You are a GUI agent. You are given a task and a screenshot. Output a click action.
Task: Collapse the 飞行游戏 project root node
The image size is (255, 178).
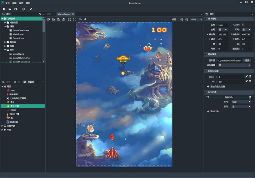(x=2, y=19)
